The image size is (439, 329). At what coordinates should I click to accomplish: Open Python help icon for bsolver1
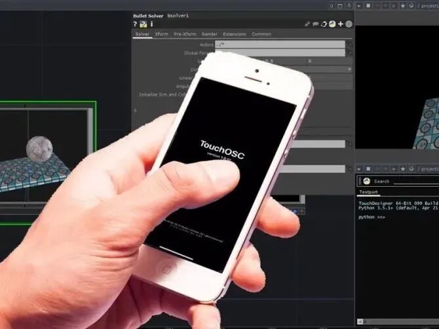pos(143,24)
